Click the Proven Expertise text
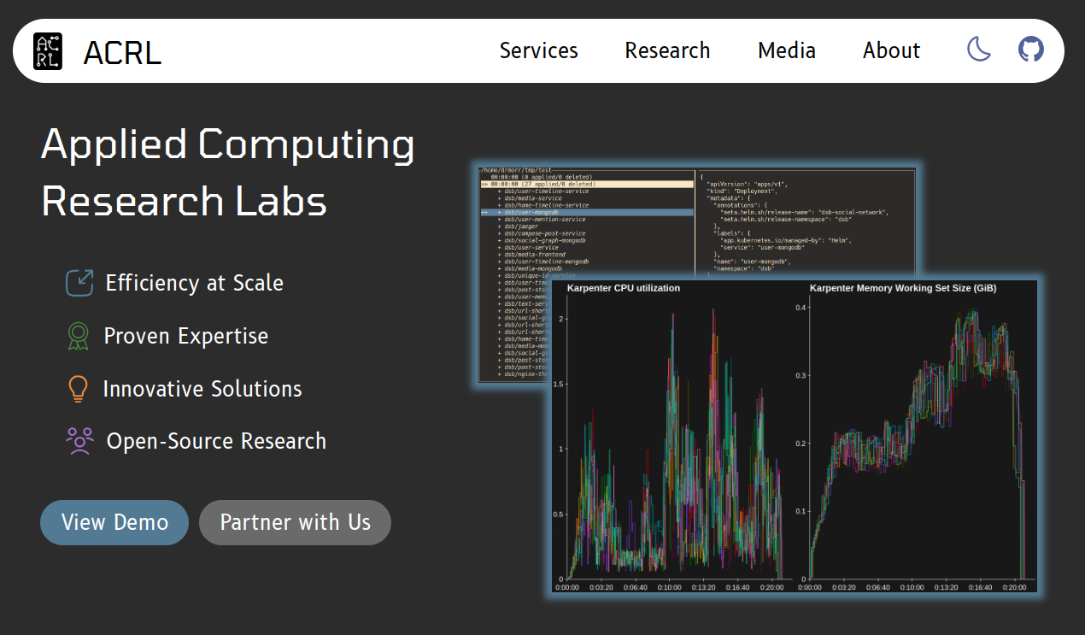The height and width of the screenshot is (635, 1085). 185,336
